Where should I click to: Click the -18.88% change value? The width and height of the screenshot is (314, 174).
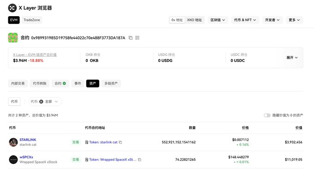pos(36,60)
